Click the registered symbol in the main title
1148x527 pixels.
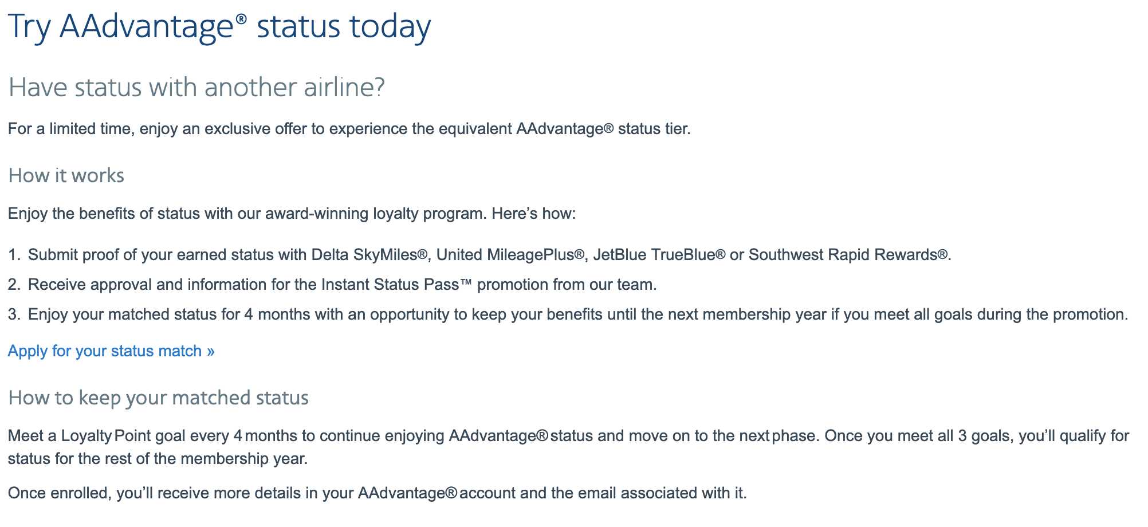[241, 19]
